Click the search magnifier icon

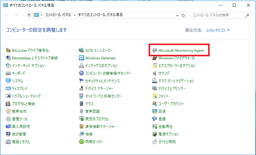pyautogui.click(x=247, y=15)
